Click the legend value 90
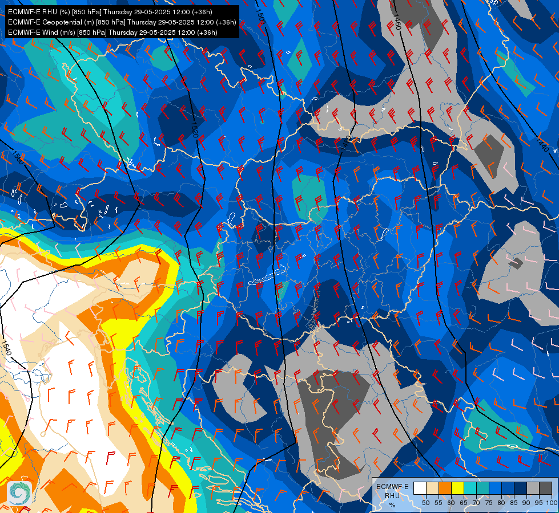559x513 pixels. pos(526,503)
